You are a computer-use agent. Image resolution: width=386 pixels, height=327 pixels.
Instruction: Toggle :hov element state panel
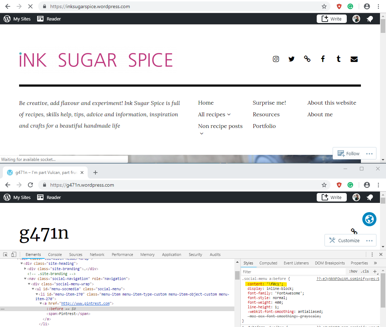pyautogui.click(x=353, y=271)
